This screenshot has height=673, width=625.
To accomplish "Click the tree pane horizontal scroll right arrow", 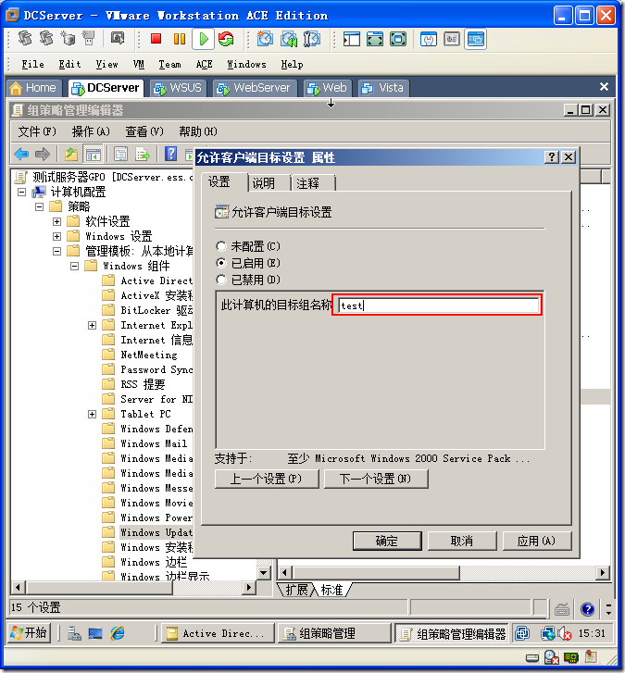I will tap(248, 587).
